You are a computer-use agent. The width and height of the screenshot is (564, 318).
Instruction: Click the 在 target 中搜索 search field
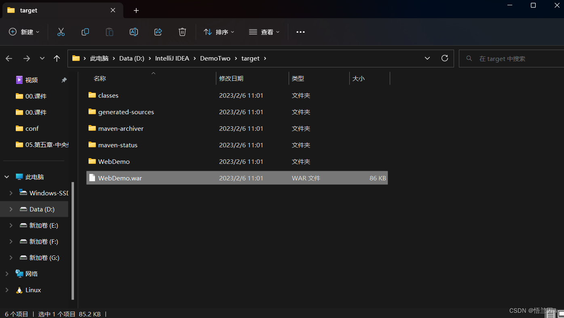coord(512,59)
